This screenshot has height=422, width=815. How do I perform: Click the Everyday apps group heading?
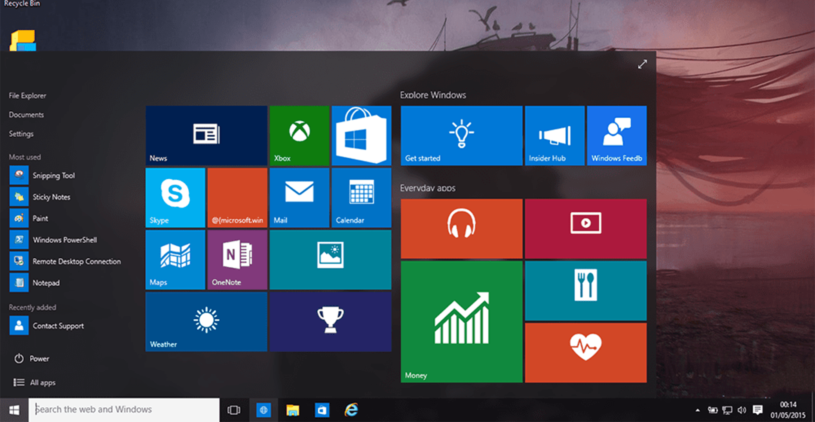[428, 188]
